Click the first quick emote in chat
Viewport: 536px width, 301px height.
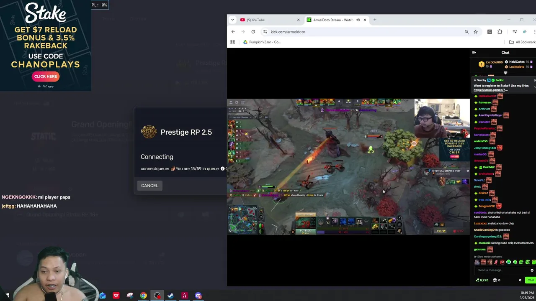(x=477, y=262)
